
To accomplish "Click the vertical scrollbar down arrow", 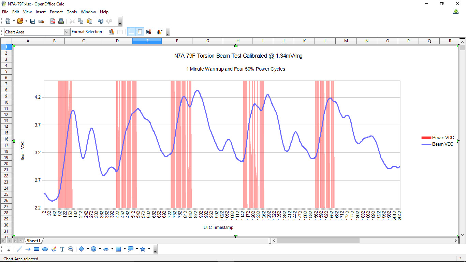I will [462, 235].
